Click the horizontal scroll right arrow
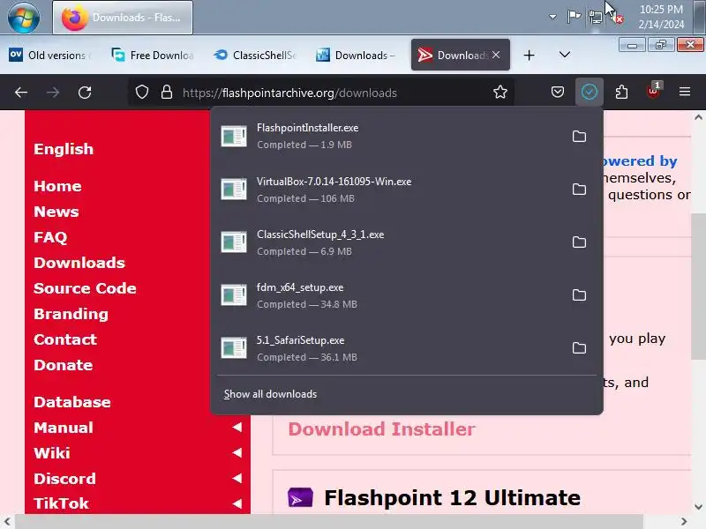The width and height of the screenshot is (706, 529). coord(685,522)
